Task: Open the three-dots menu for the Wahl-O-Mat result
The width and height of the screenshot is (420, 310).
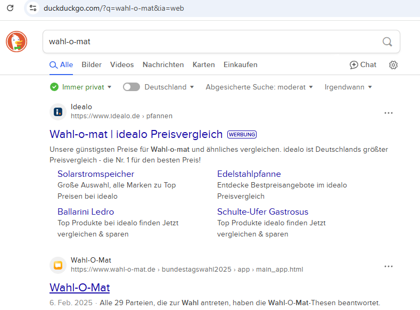Action: 389,266
